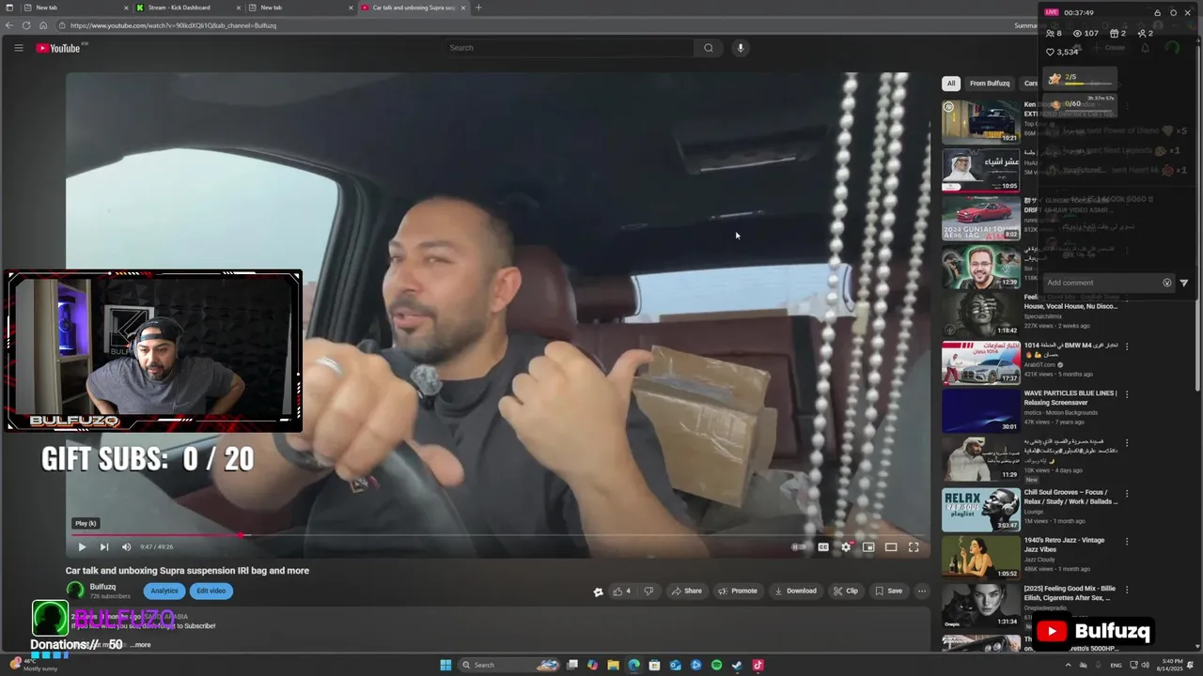Open Analytics for this video
The height and width of the screenshot is (676, 1203).
[x=164, y=591]
